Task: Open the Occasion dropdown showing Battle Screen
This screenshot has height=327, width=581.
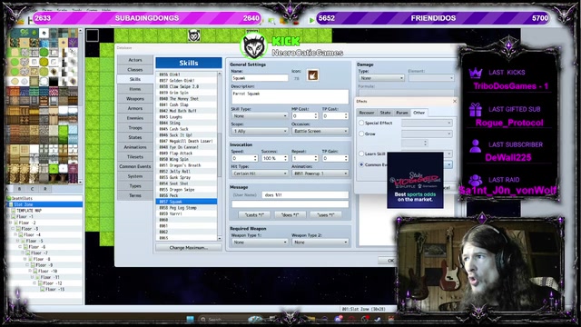Action: click(320, 131)
